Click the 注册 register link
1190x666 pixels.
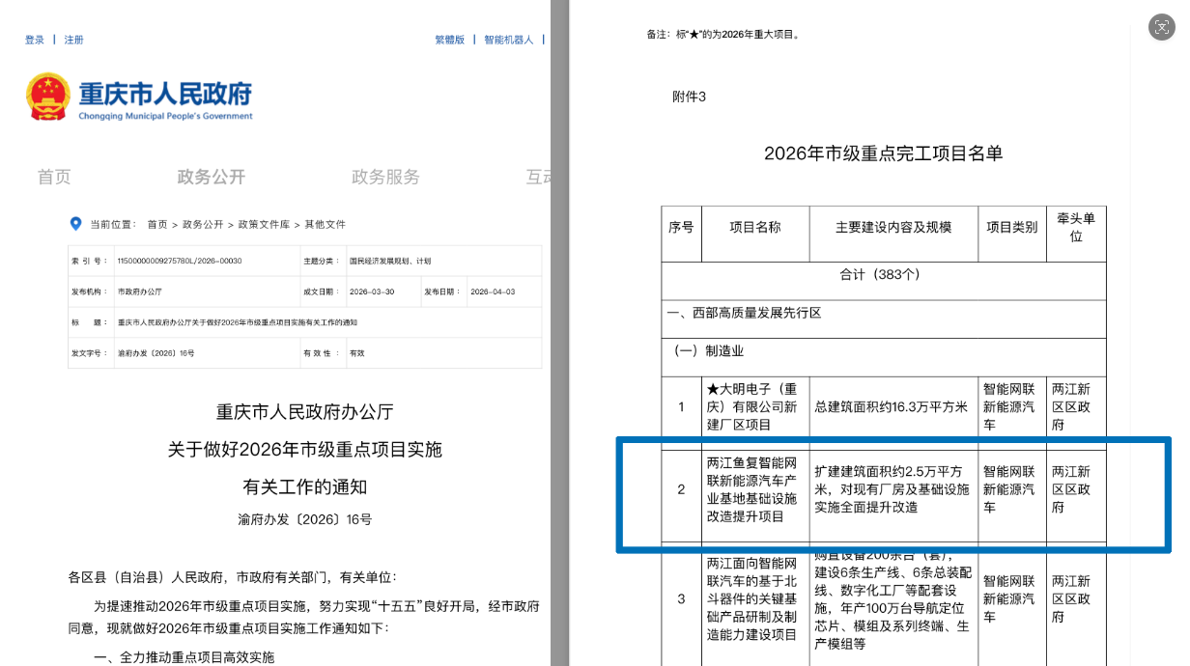pos(74,40)
